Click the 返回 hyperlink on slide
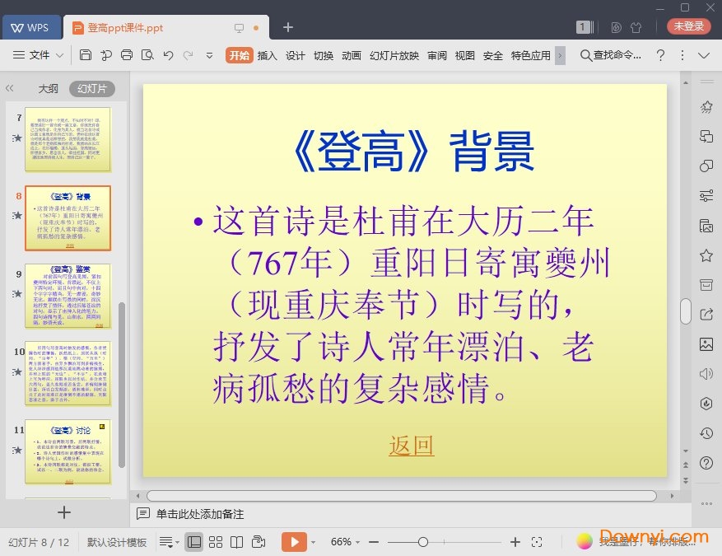The height and width of the screenshot is (556, 722). pos(411,446)
